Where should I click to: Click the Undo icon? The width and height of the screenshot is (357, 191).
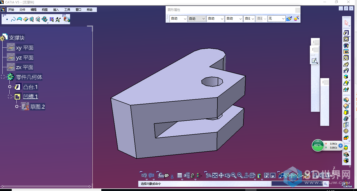tap(144, 175)
